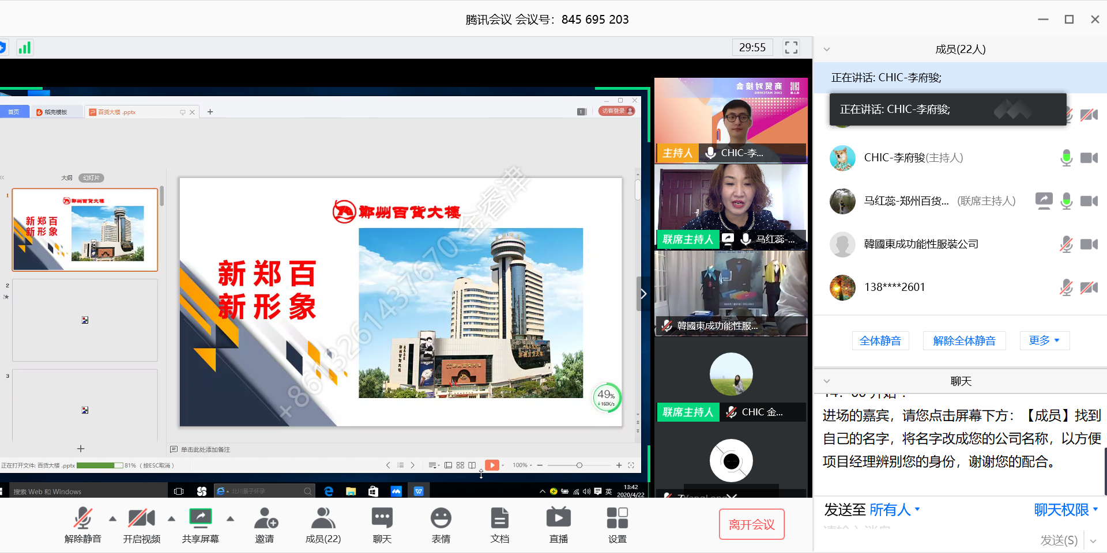The width and height of the screenshot is (1107, 553).
Task: Unmute microphone for member 138****2601
Action: click(1067, 287)
